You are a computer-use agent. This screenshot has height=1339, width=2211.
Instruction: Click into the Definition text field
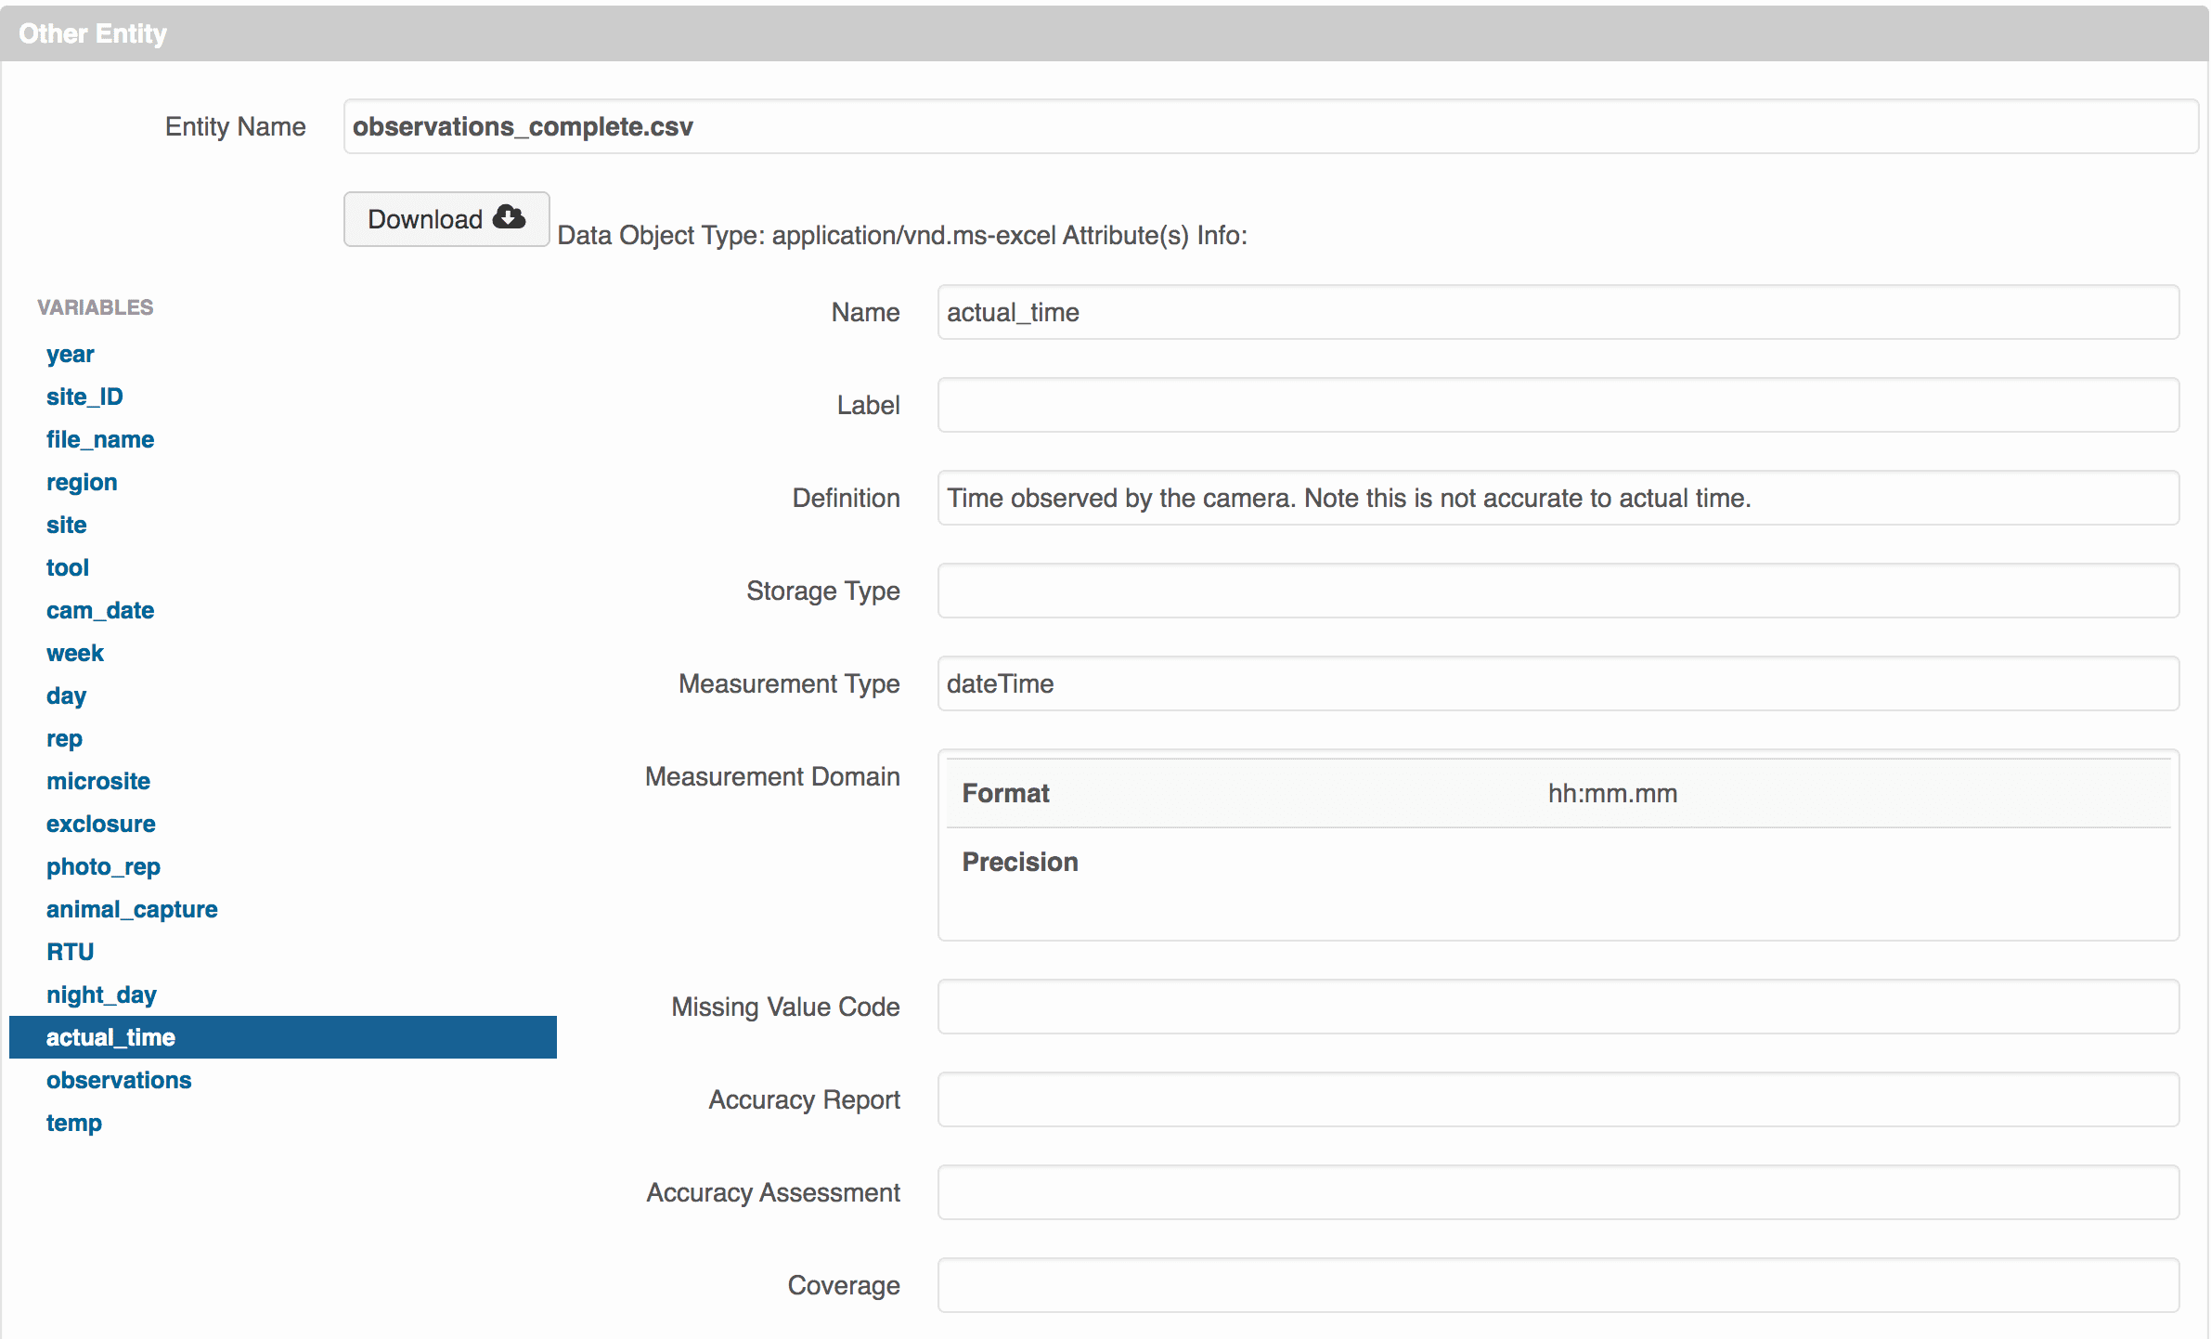pyautogui.click(x=1558, y=498)
